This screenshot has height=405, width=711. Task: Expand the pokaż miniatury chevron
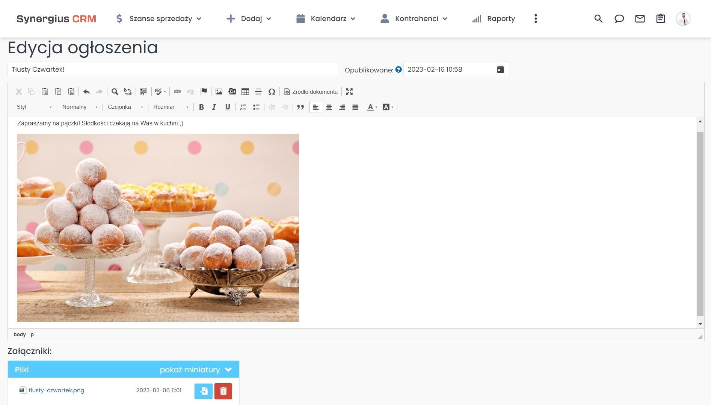tap(228, 370)
